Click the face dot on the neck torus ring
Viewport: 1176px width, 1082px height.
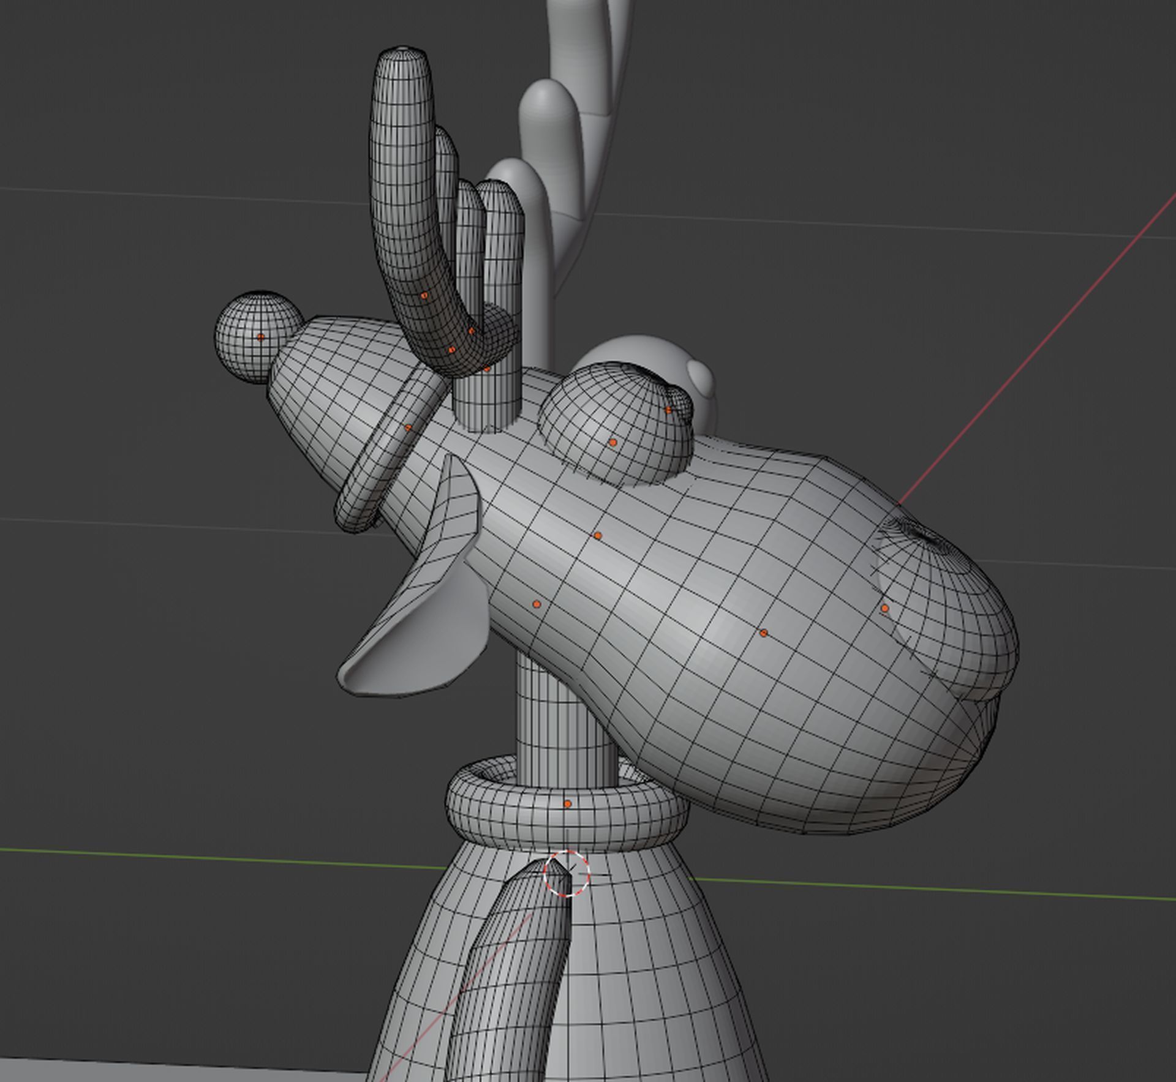pos(568,804)
